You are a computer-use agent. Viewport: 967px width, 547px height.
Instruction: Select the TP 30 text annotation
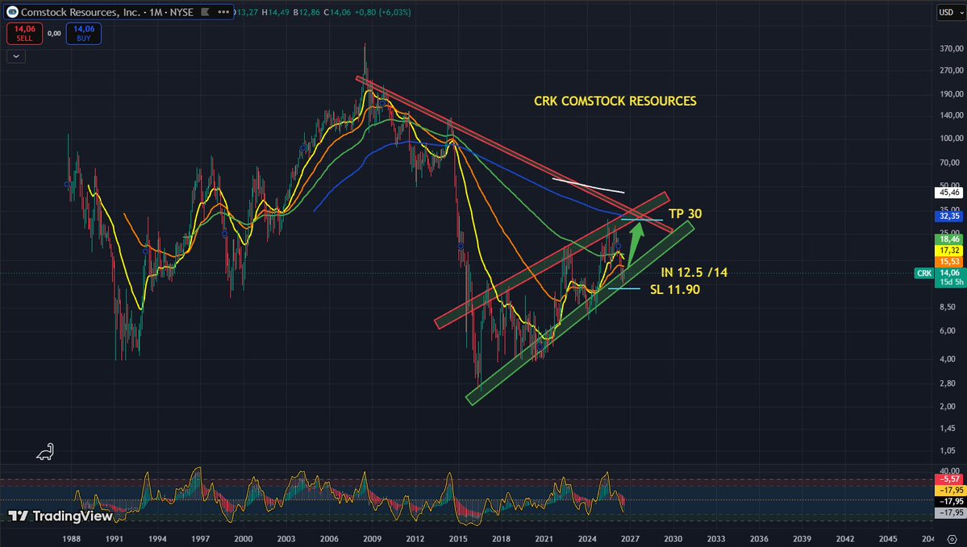[x=686, y=213]
